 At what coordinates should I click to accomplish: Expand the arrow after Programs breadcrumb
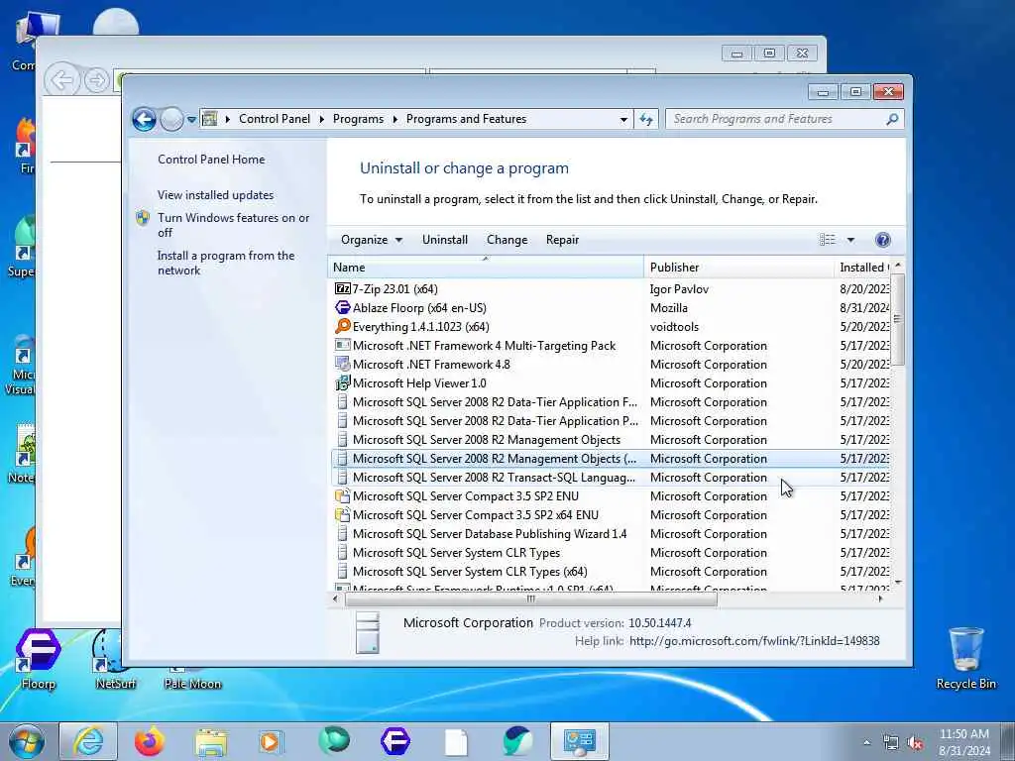[x=395, y=119]
